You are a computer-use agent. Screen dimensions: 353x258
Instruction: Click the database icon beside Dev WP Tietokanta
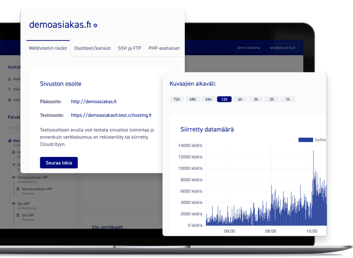(18, 216)
